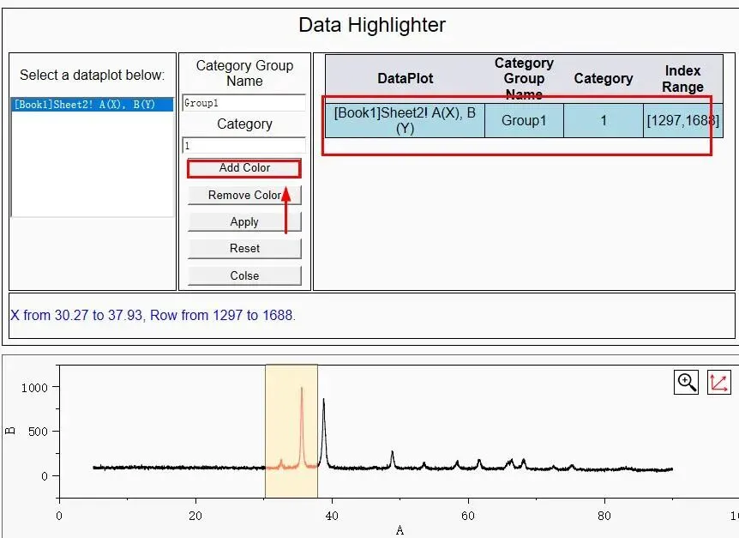The height and width of the screenshot is (538, 739).
Task: Click the Category Group Name input field
Action: 243,103
